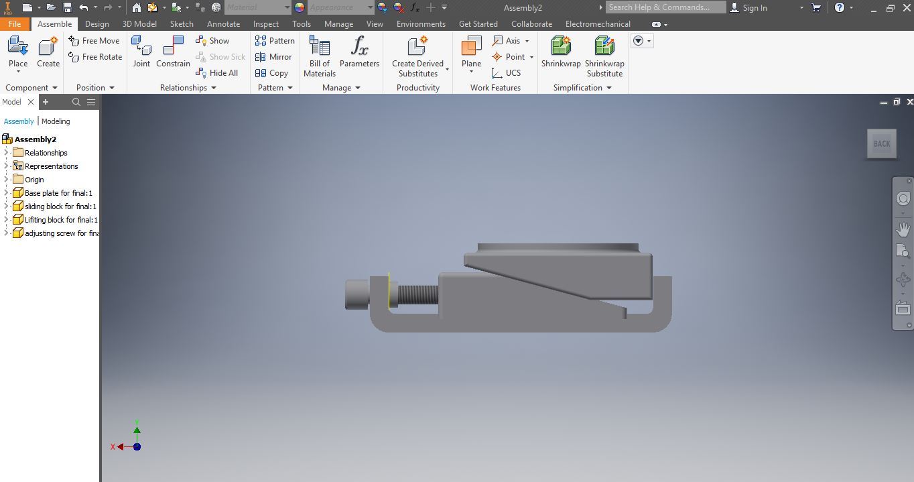
Task: Click the Adjust appearance icon
Action: pos(382,7)
